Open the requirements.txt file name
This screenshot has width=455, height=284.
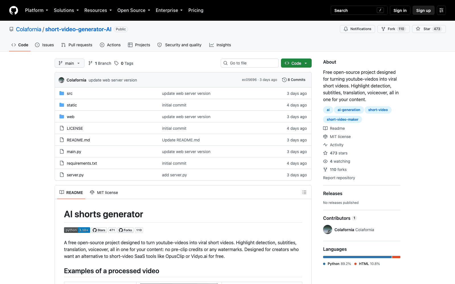[x=82, y=163]
